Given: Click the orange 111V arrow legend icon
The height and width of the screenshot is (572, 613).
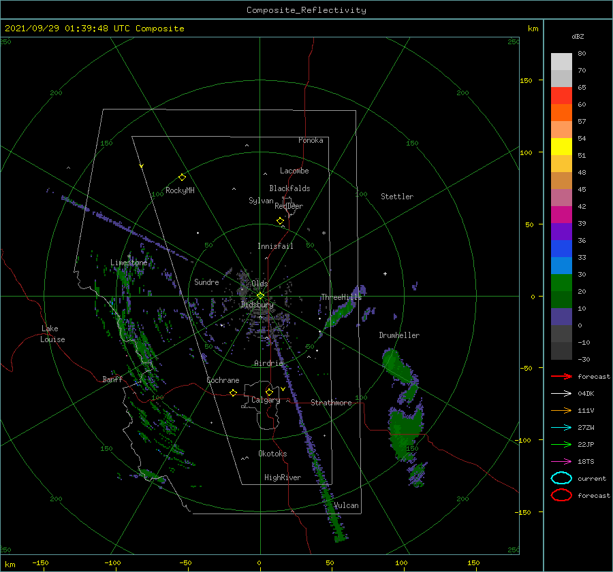Looking at the screenshot, I should (561, 410).
